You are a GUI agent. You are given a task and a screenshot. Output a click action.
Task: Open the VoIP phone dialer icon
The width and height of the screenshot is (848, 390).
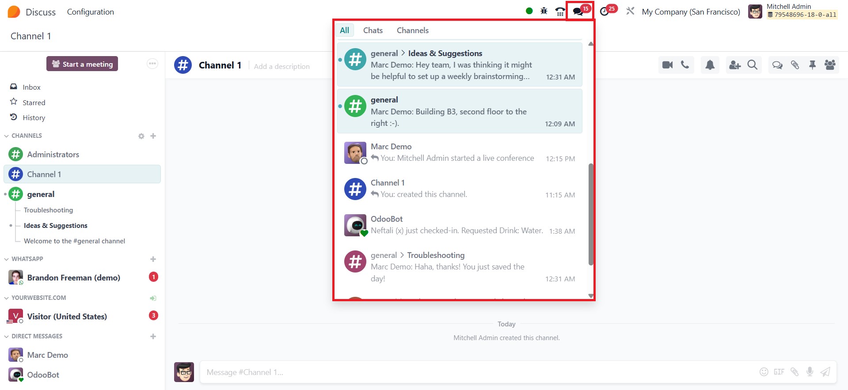[560, 12]
